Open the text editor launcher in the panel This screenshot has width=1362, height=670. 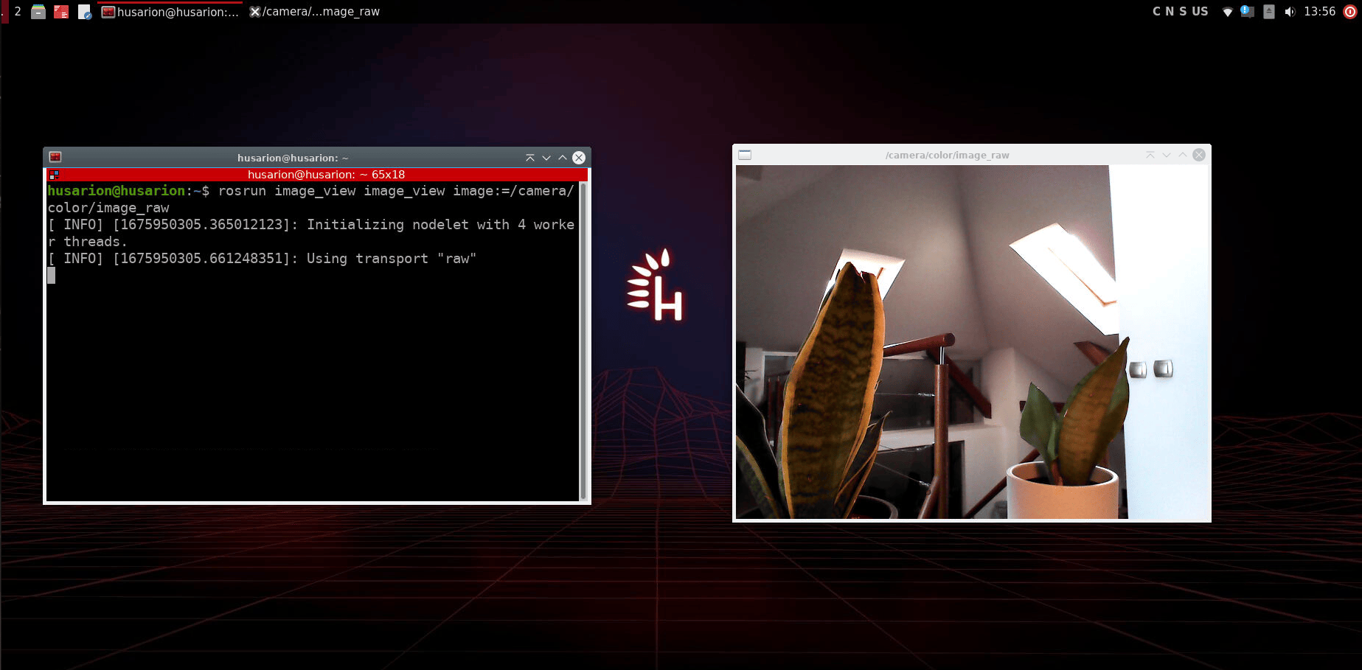point(84,12)
